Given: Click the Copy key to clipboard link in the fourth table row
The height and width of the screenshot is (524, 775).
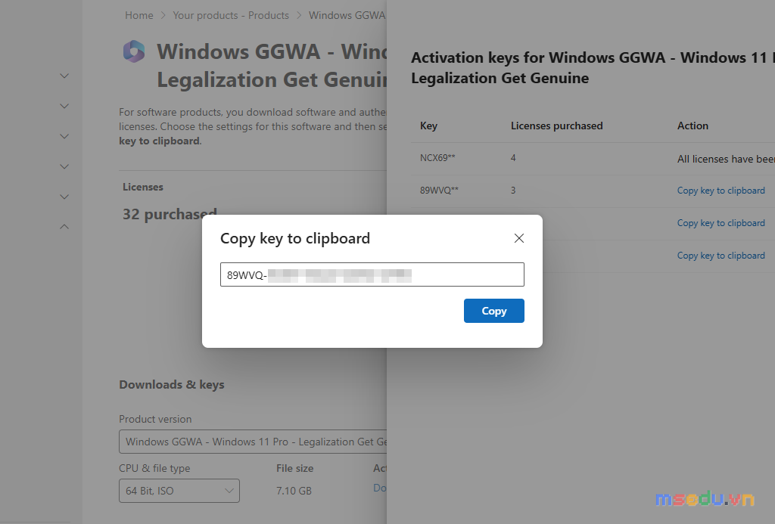Looking at the screenshot, I should click(x=721, y=256).
